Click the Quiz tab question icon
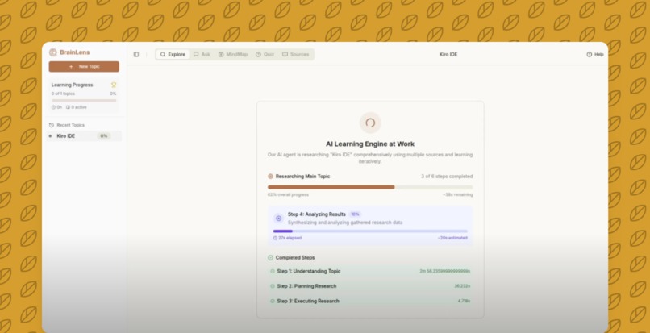Viewport: 650px width, 333px height. point(258,54)
